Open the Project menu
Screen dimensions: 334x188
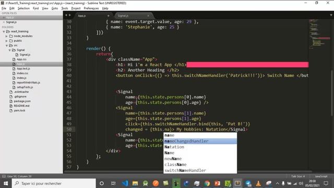pos(76,8)
